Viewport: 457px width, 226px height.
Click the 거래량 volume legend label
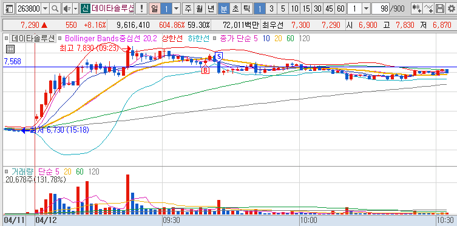[22, 171]
